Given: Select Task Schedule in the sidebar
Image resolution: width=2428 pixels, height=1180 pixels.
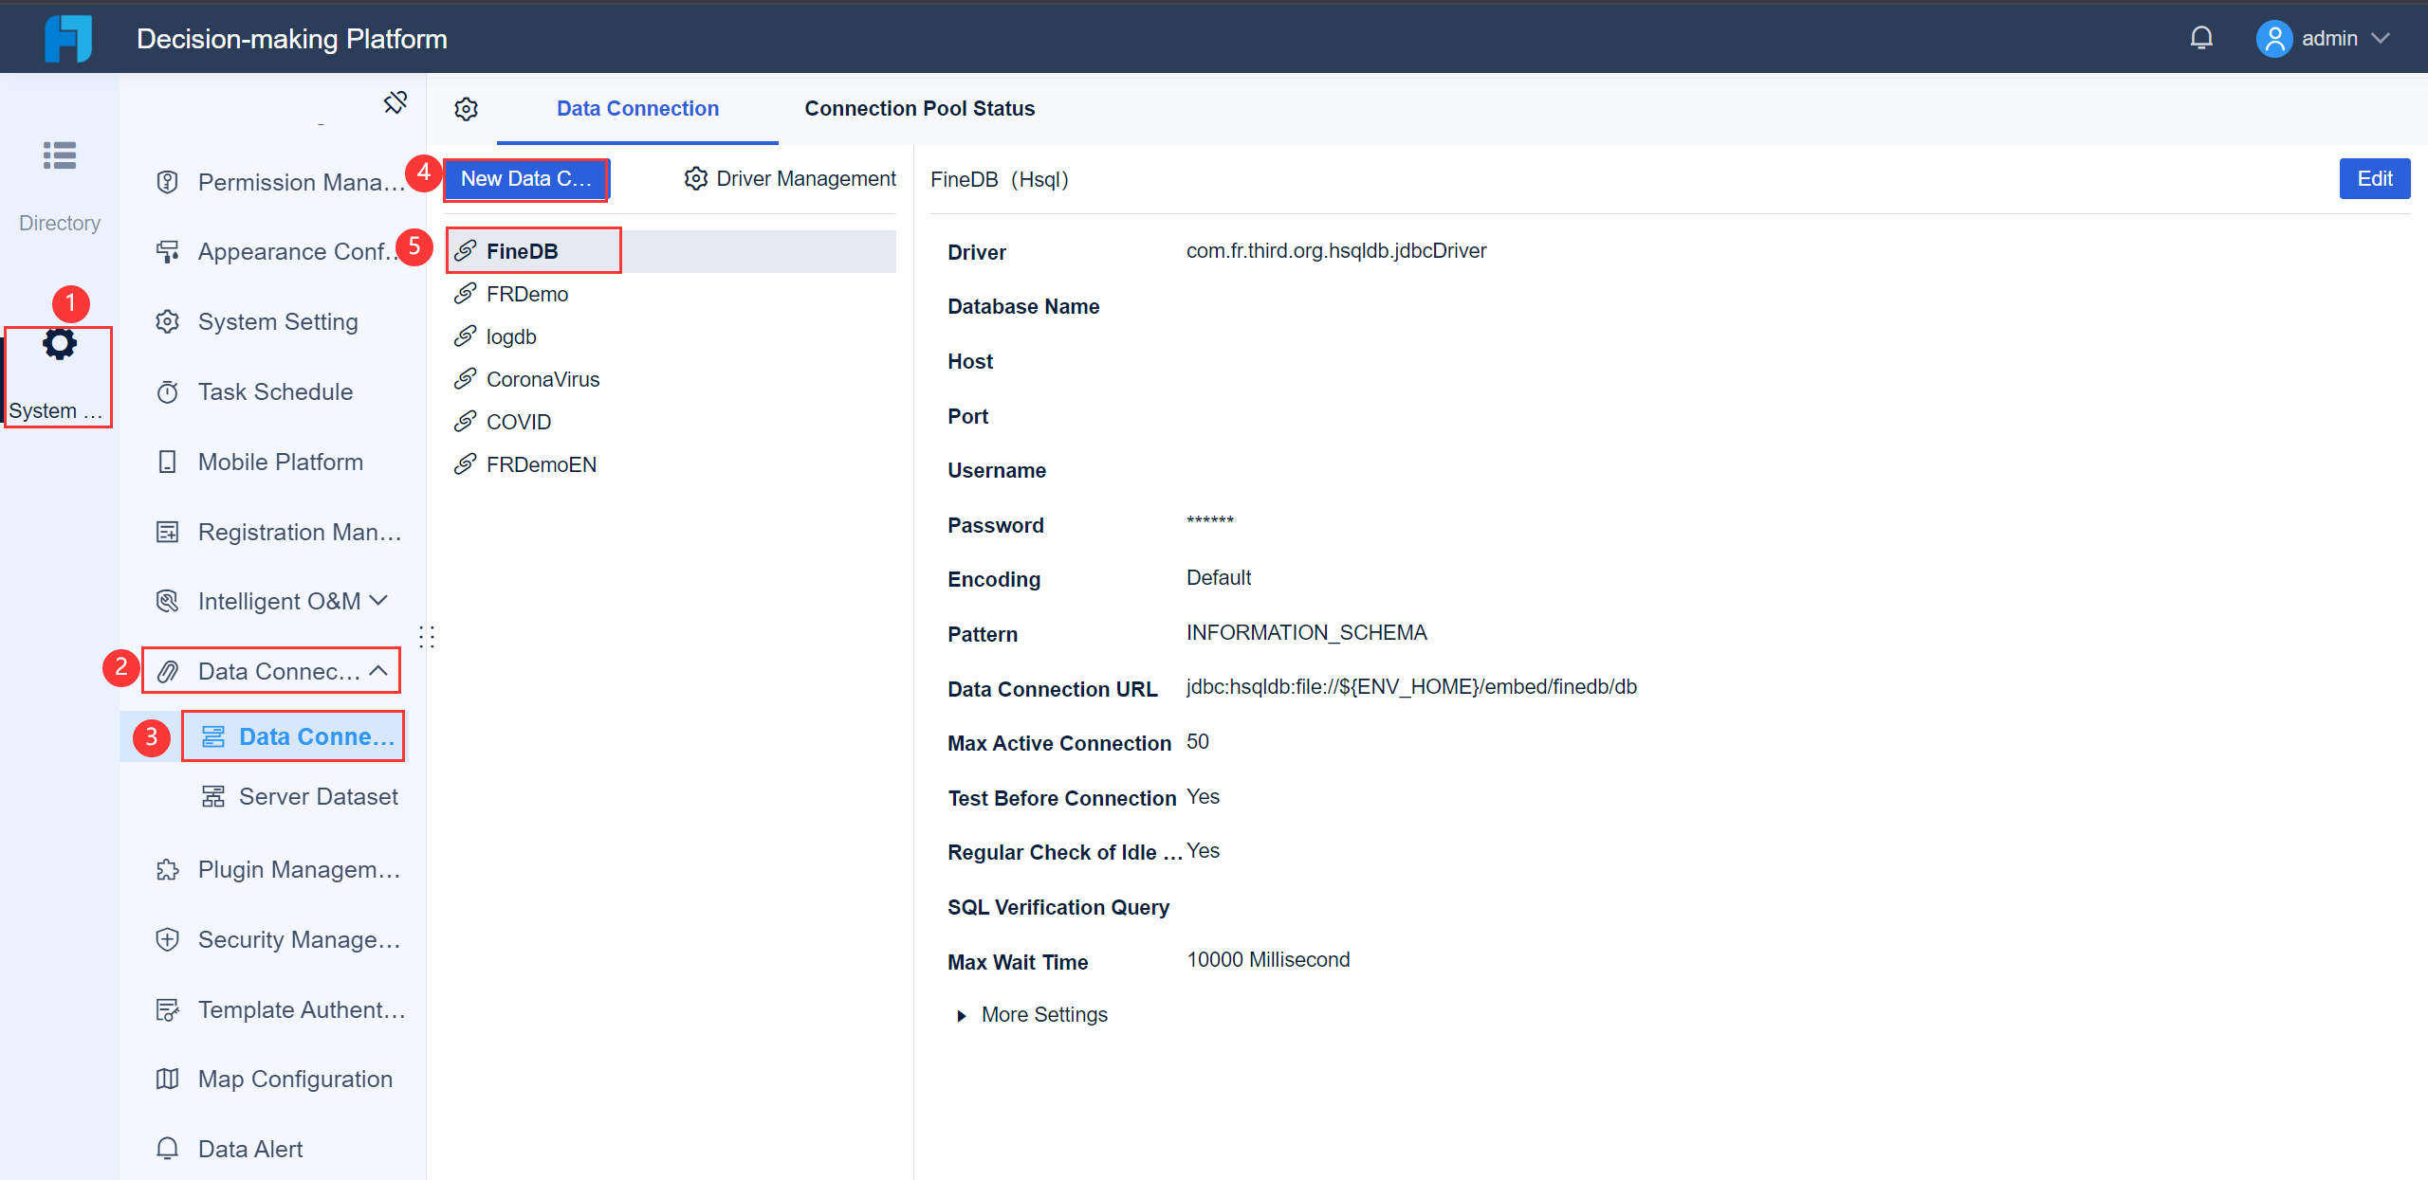Looking at the screenshot, I should click(273, 391).
